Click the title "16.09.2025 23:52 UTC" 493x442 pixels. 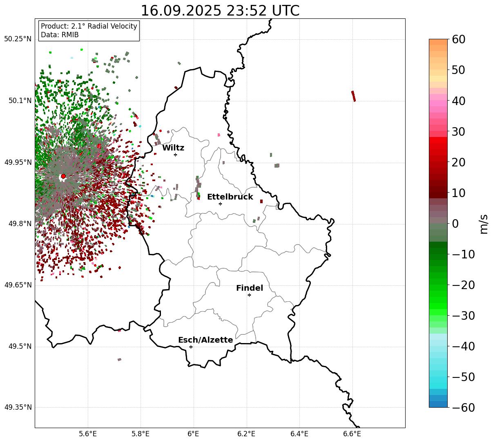[x=220, y=11]
